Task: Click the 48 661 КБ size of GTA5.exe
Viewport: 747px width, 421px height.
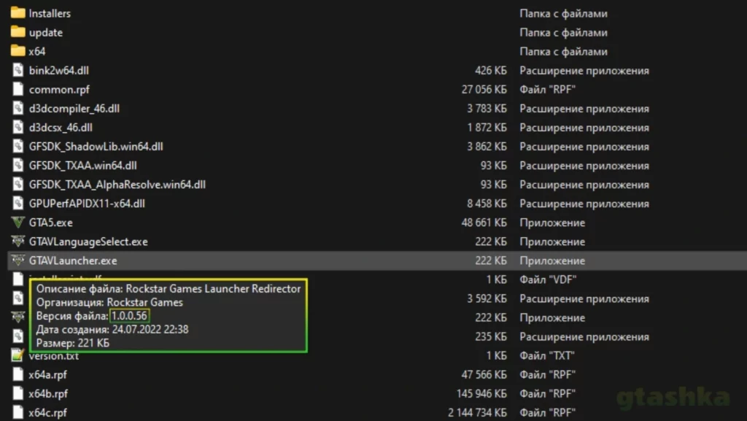Action: click(x=484, y=223)
